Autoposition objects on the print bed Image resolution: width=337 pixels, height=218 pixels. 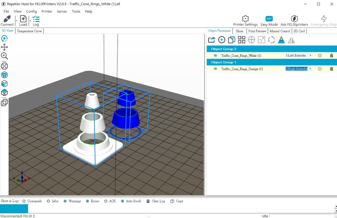pos(241,39)
